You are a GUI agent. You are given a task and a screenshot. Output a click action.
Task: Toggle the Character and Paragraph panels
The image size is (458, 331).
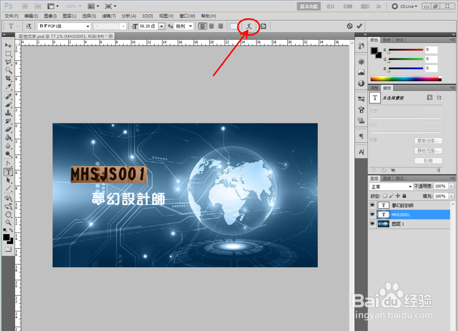pyautogui.click(x=263, y=26)
